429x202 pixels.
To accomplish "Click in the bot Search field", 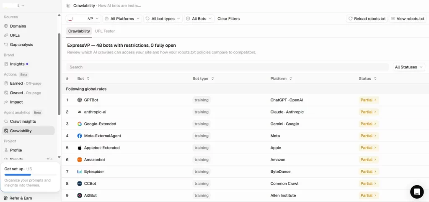I will pyautogui.click(x=227, y=67).
